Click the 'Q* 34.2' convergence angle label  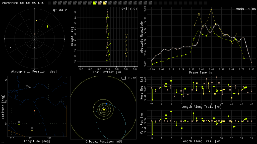pyautogui.click(x=60, y=10)
